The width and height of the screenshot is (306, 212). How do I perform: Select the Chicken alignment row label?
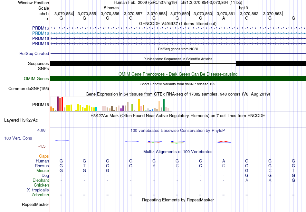click(41, 185)
